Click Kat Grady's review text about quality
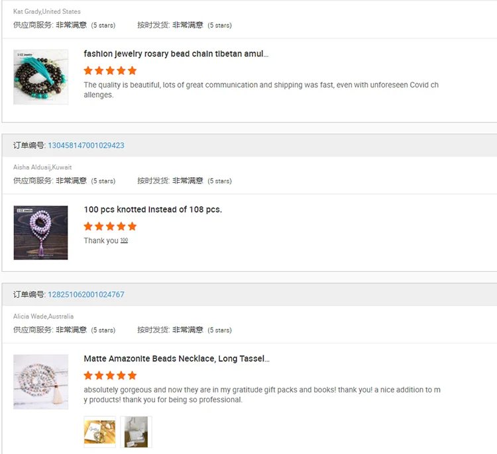This screenshot has height=454, width=497. point(261,90)
